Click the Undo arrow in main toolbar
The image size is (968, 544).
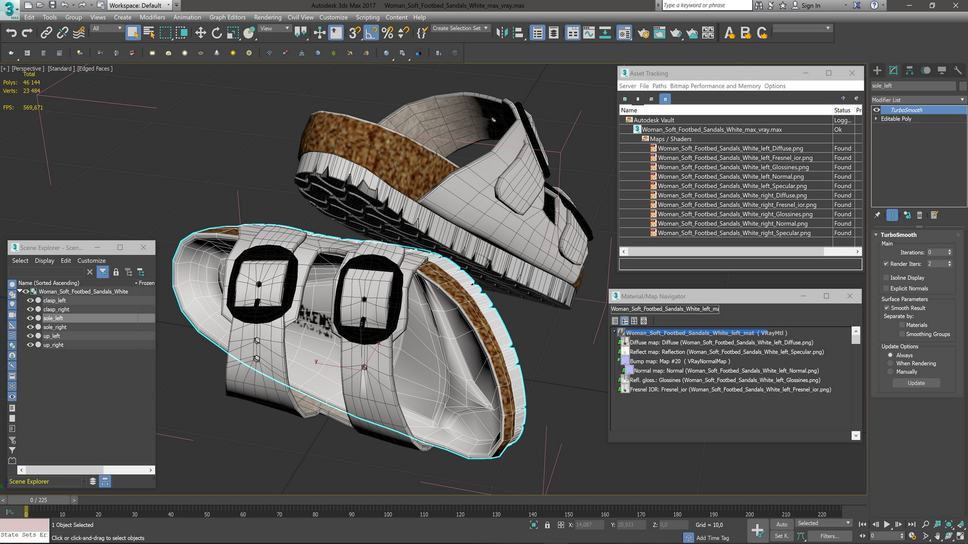(11, 33)
